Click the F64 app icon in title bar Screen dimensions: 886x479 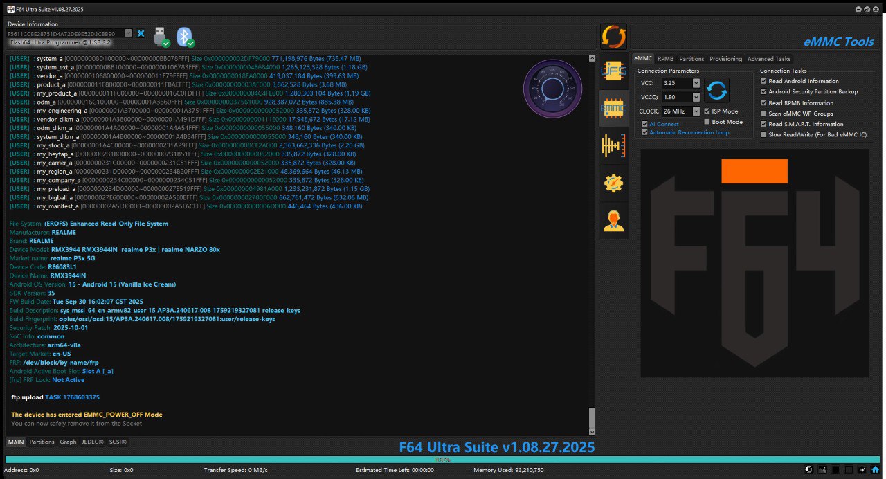[x=10, y=9]
